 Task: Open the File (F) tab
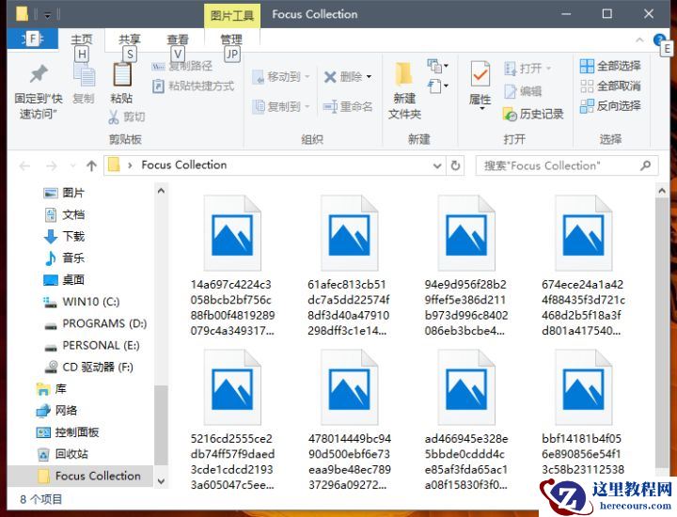[32, 39]
